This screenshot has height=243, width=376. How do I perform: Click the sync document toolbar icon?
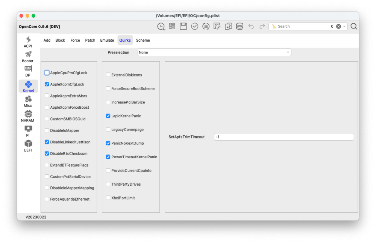point(217,26)
